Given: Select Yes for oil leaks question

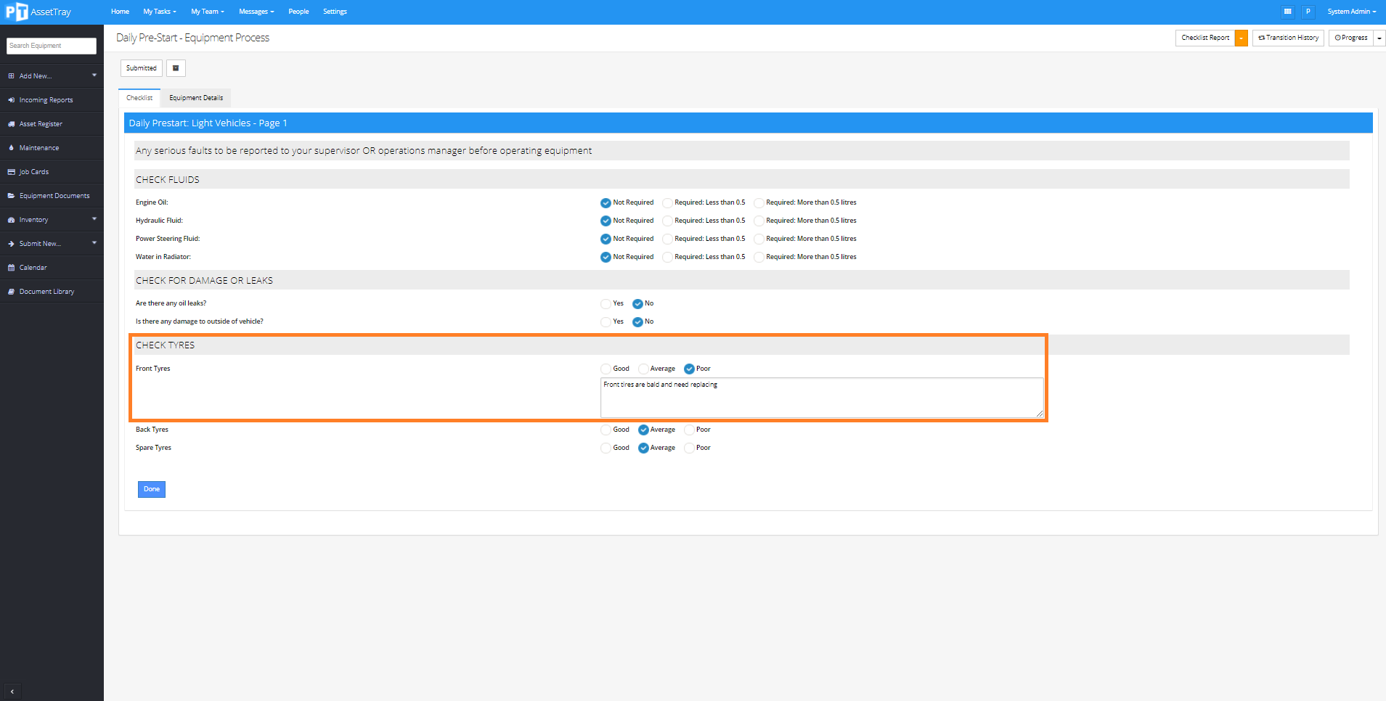Looking at the screenshot, I should pyautogui.click(x=606, y=303).
